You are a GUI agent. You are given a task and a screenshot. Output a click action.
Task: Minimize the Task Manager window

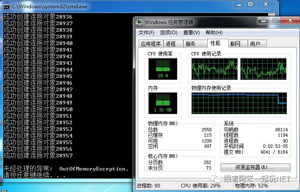coord(263,20)
